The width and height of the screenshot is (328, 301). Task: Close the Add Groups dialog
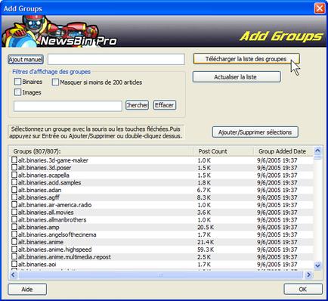(320, 8)
